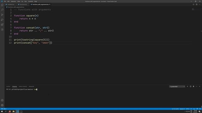Screen dimensions: 202x113
Task: Open the File menu
Action: (x=5, y=1)
